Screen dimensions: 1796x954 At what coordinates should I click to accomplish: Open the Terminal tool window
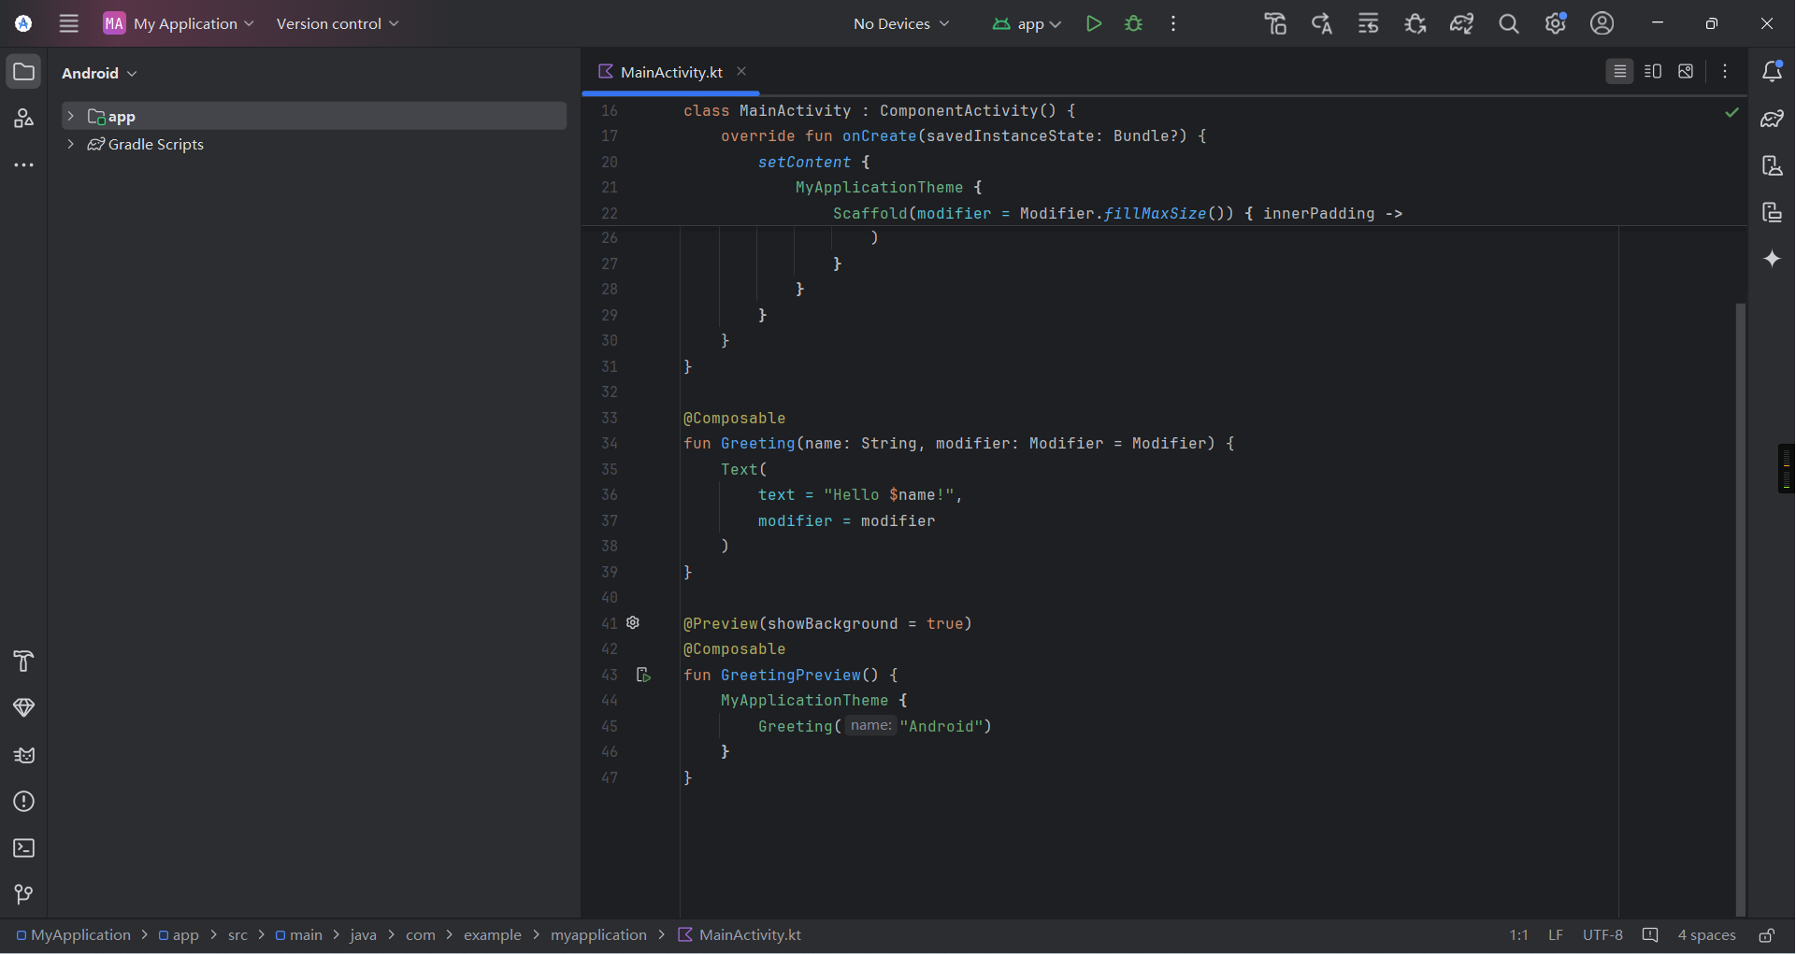24,848
